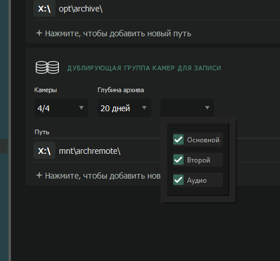The width and height of the screenshot is (280, 261).
Task: Uncheck the Второй stream checkbox
Action: point(178,160)
